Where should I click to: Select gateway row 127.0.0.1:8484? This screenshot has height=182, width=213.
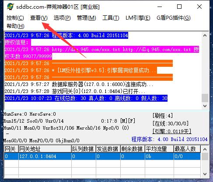(102, 156)
